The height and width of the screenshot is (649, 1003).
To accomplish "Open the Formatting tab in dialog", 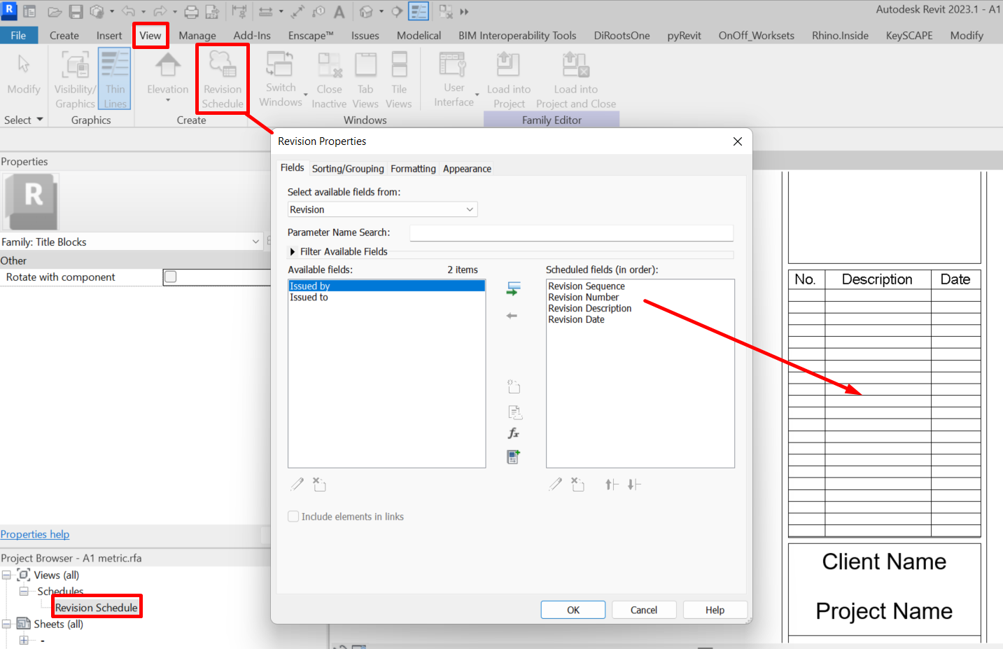I will tap(413, 169).
